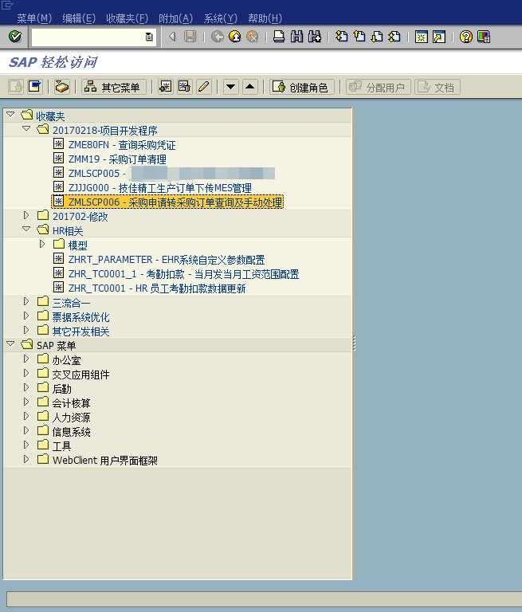Open the Help question mark icon
The width and height of the screenshot is (522, 612).
465,37
